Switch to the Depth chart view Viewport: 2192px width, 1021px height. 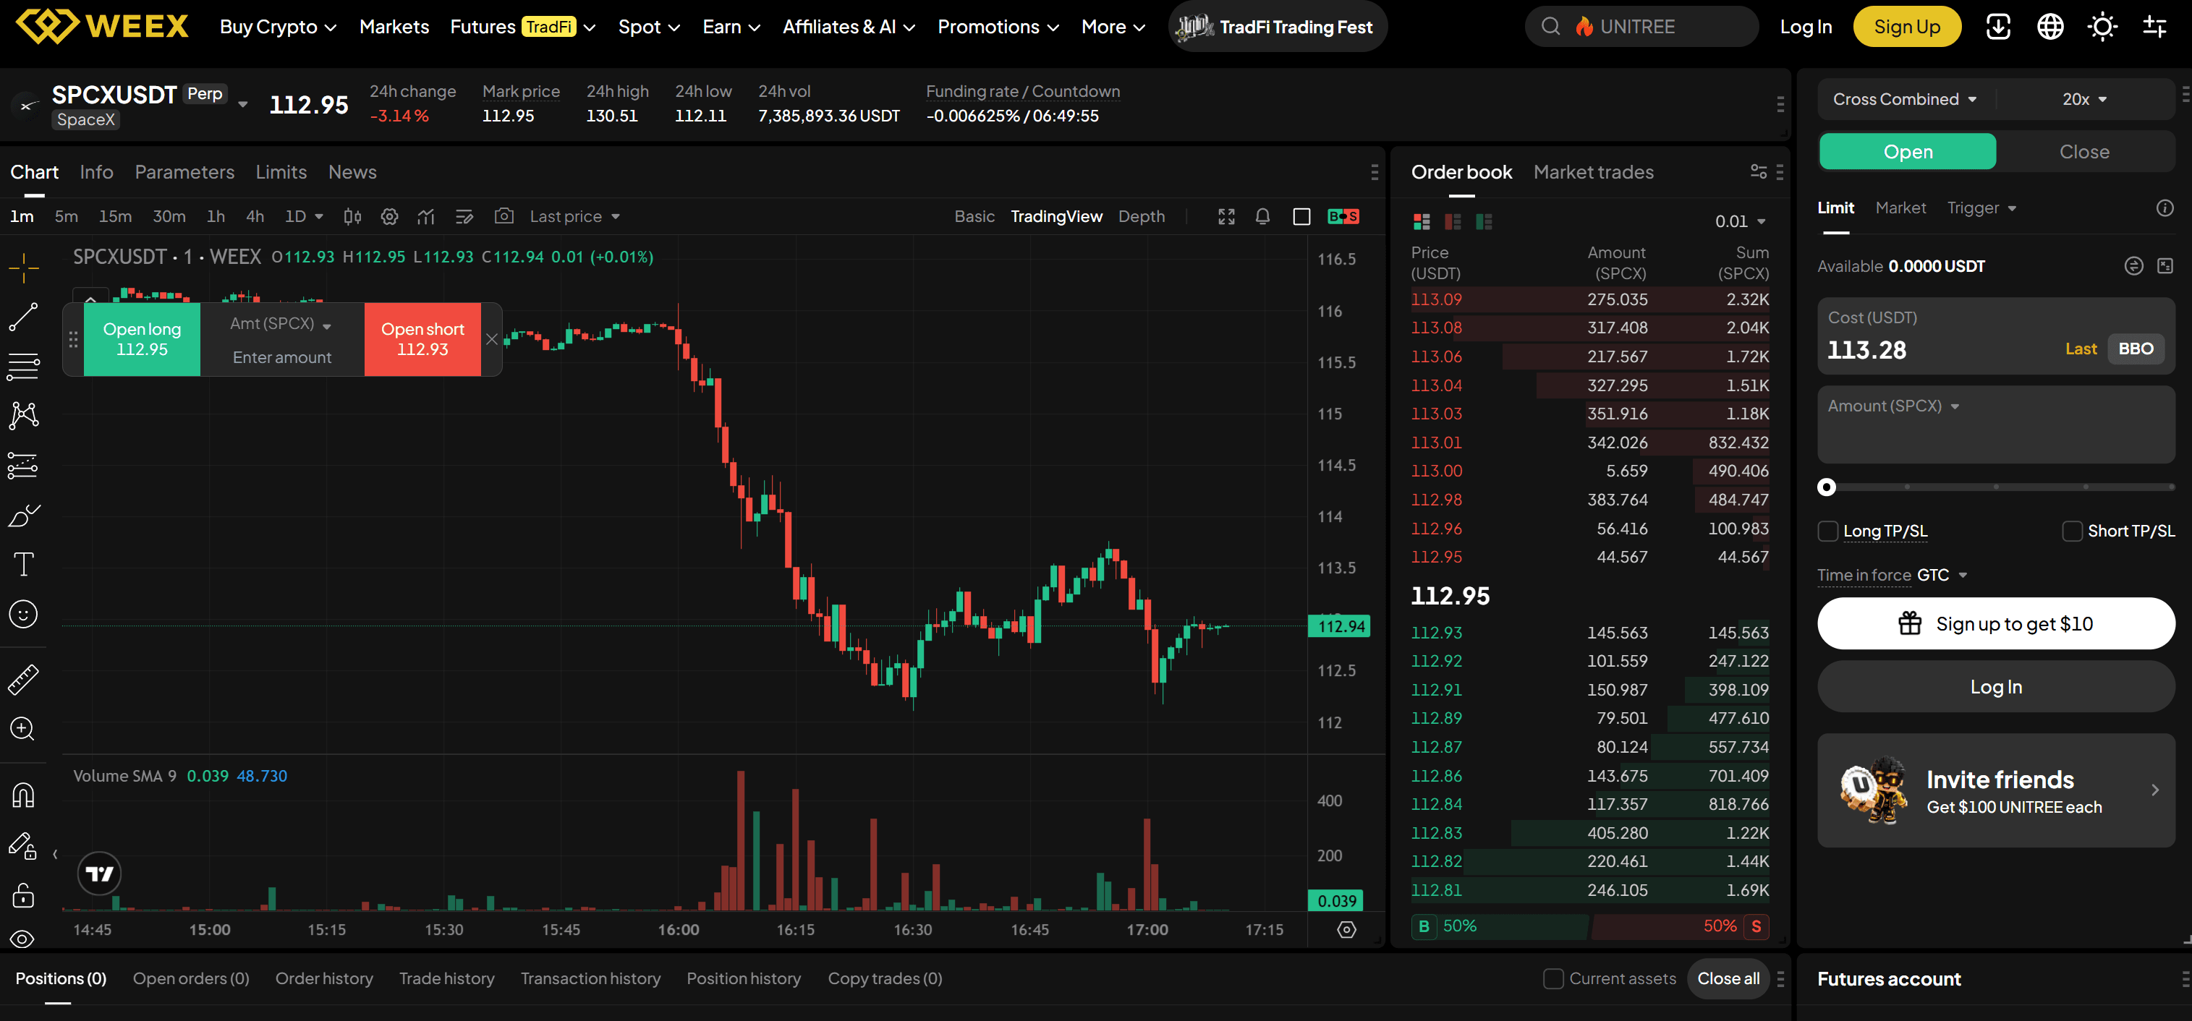pos(1141,216)
